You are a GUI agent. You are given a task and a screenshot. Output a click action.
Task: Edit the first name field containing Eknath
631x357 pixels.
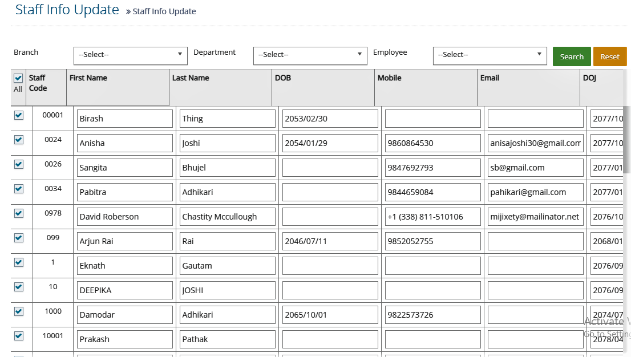tap(125, 266)
